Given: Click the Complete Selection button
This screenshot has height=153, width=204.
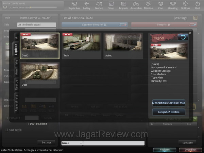Looking at the screenshot, I should tap(169, 112).
